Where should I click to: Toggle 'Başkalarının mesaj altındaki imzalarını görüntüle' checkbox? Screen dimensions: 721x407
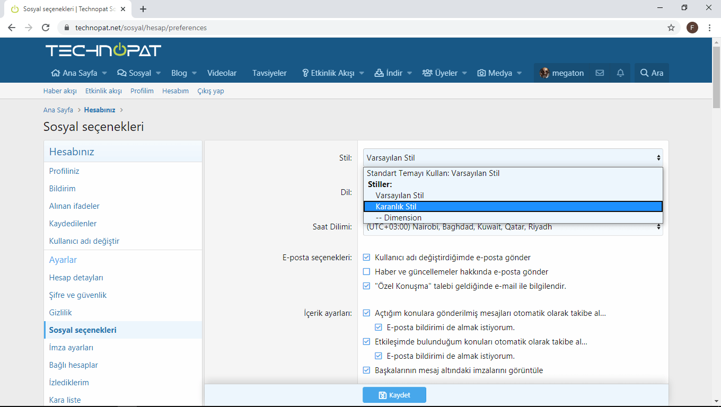pyautogui.click(x=366, y=370)
